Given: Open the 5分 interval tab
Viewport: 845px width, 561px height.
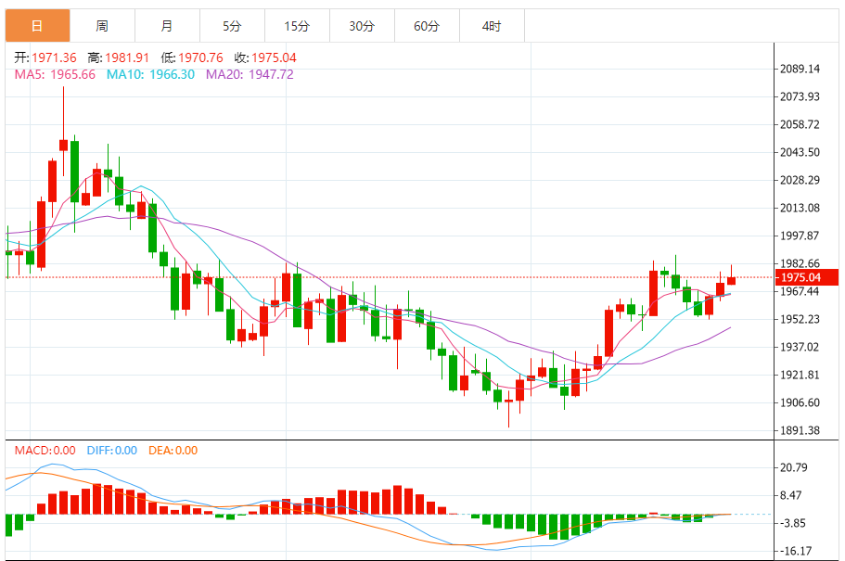Looking at the screenshot, I should click(232, 25).
